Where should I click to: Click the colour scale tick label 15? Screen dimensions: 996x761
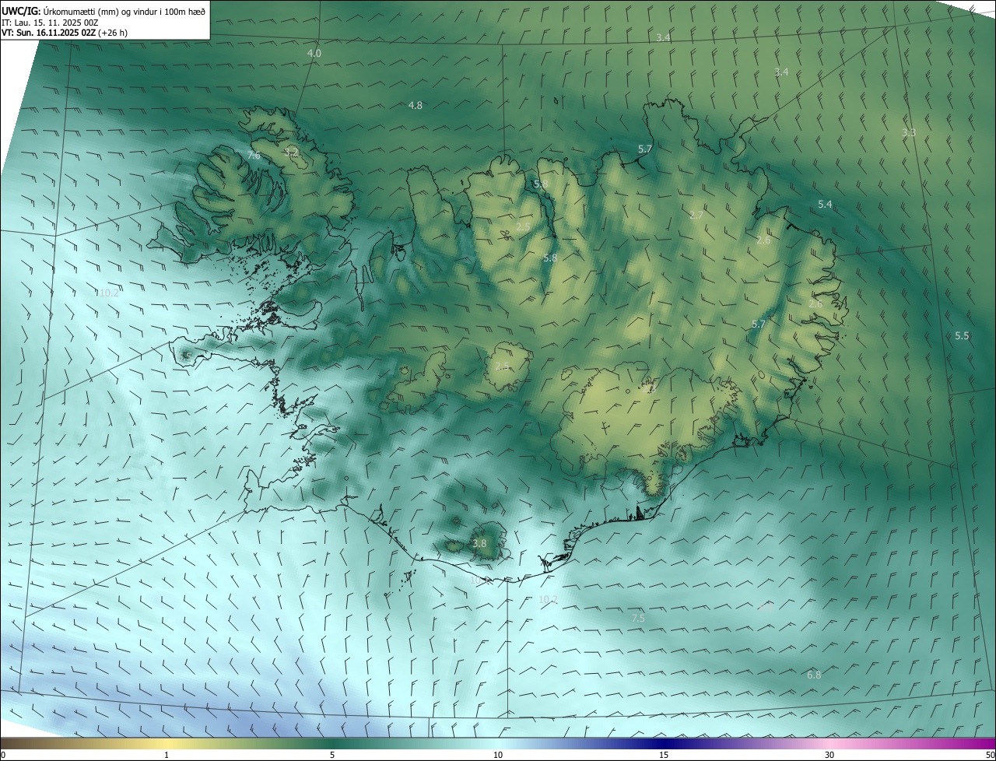pos(664,755)
